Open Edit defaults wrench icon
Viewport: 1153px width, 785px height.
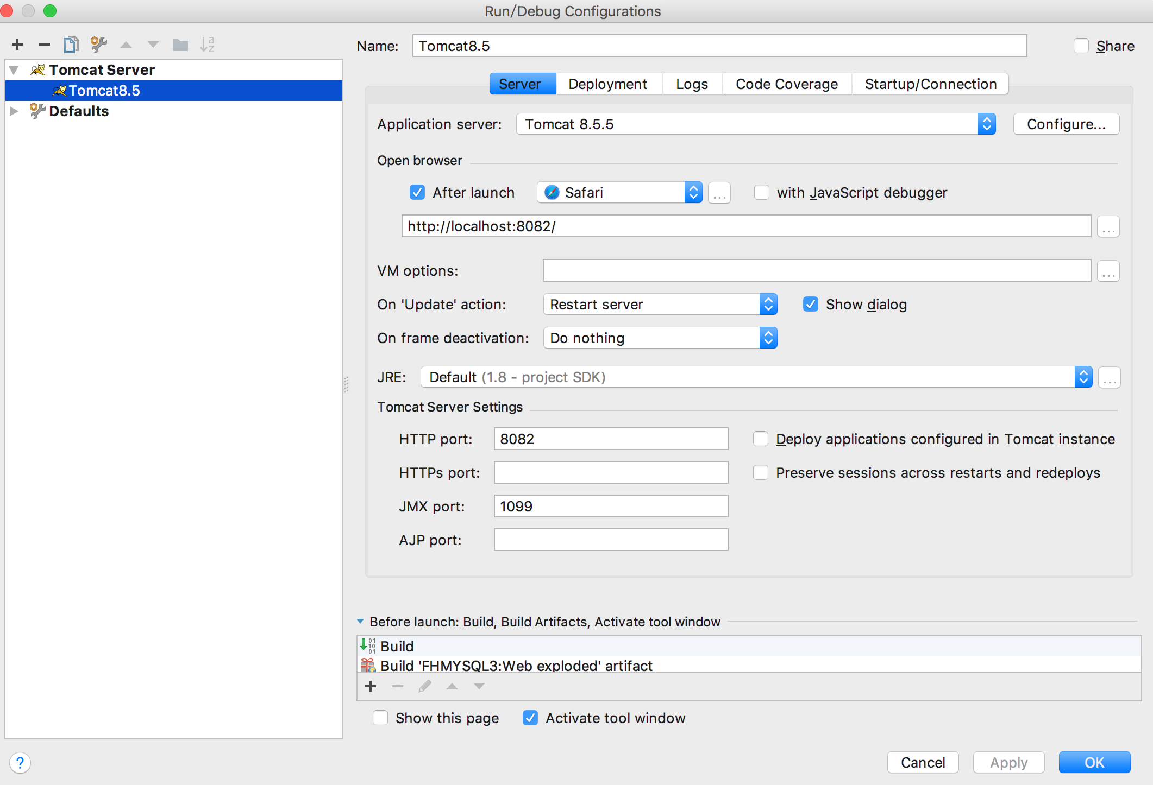[x=98, y=45]
